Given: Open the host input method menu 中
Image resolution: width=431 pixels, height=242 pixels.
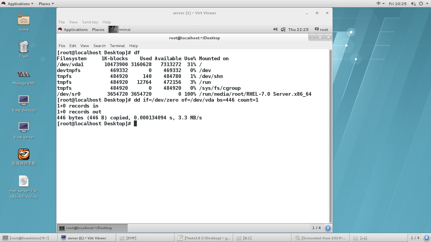Looking at the screenshot, I should tap(380, 3).
